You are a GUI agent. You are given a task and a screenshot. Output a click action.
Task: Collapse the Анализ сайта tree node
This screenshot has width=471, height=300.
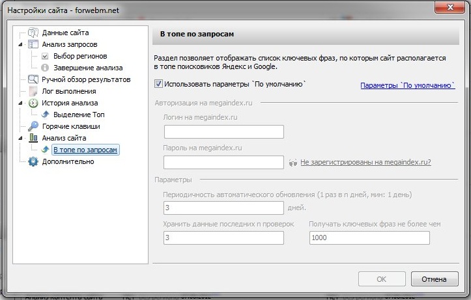[22, 138]
